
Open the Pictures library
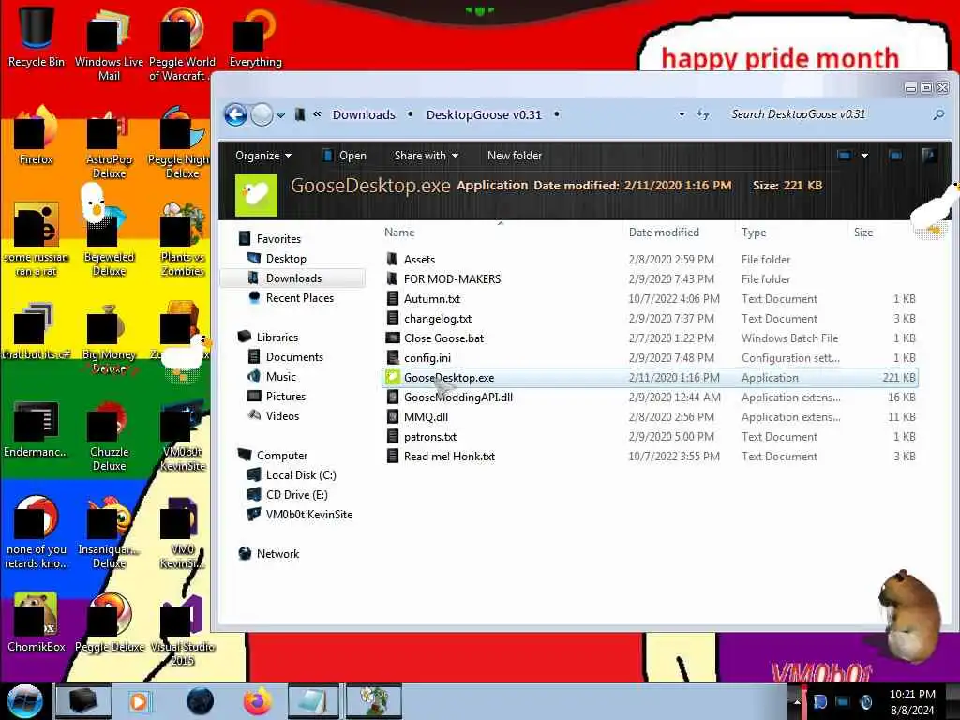(285, 397)
